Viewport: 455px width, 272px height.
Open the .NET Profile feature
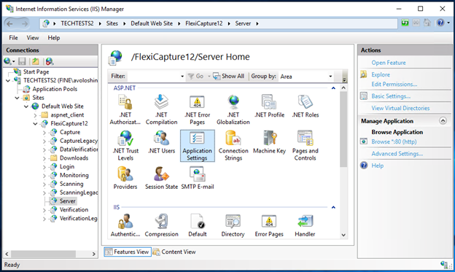[x=269, y=106]
